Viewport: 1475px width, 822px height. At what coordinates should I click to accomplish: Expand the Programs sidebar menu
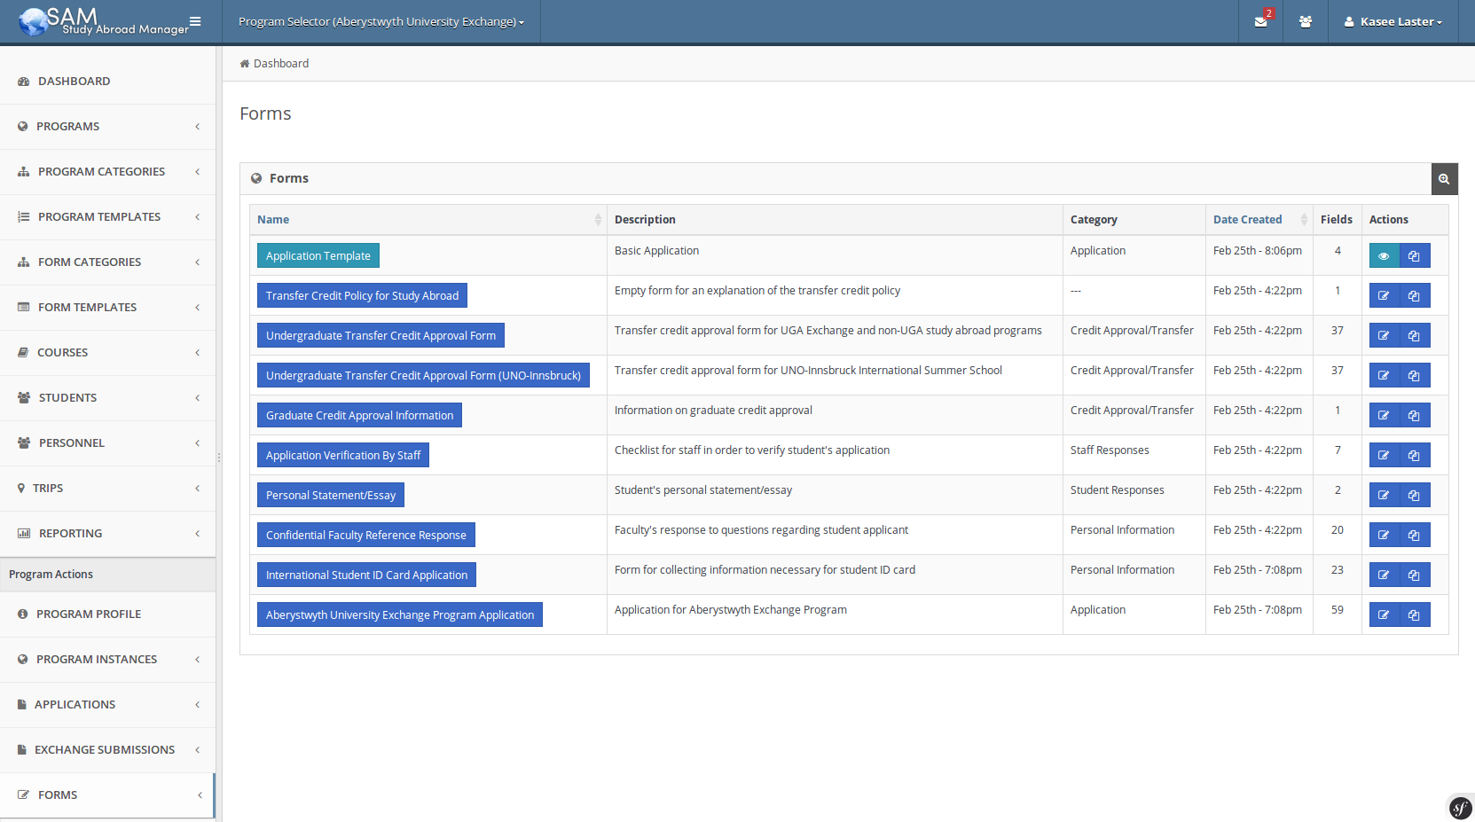(107, 127)
